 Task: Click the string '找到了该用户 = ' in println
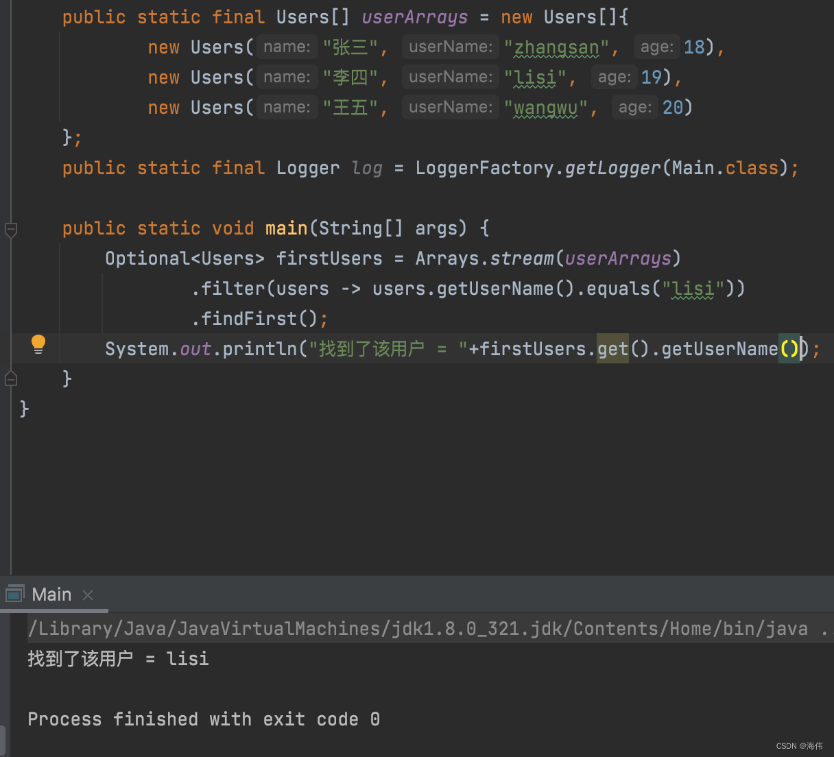[388, 349]
